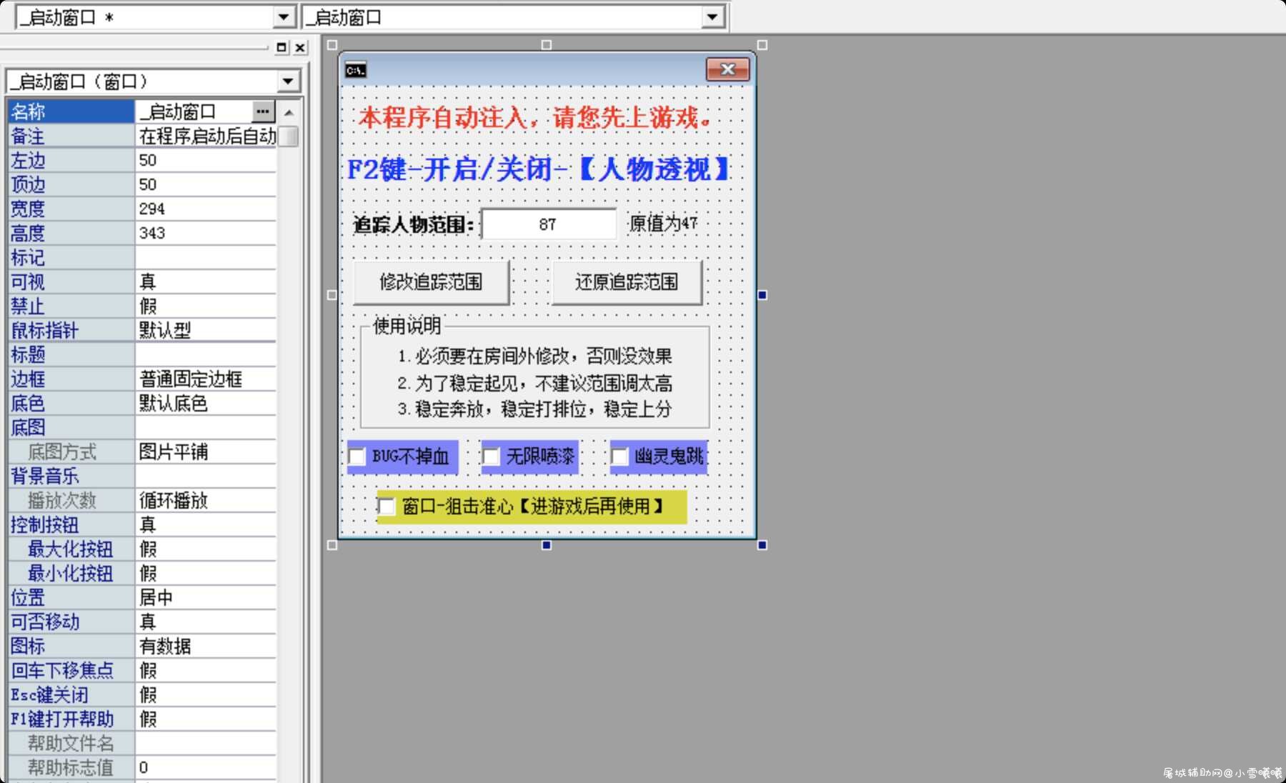
Task: Click the 底色 value 默认底色
Action: point(206,403)
